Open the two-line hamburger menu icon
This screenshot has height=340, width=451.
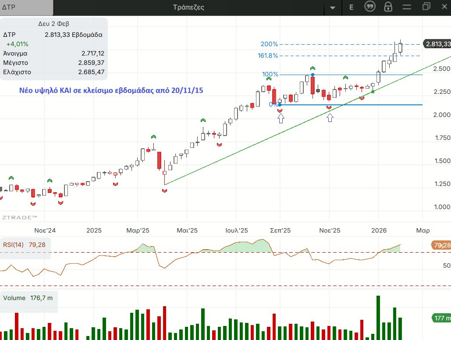click(x=407, y=7)
